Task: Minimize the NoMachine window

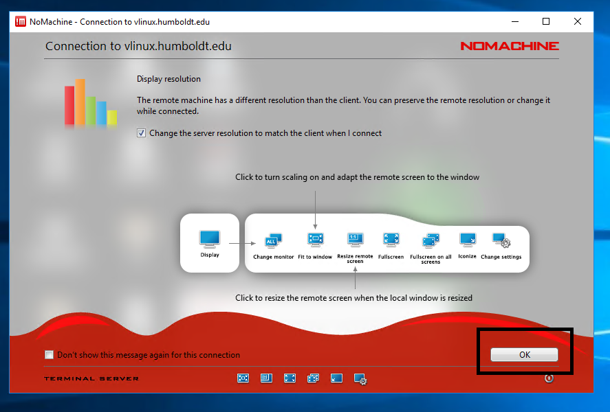Action: pos(515,21)
